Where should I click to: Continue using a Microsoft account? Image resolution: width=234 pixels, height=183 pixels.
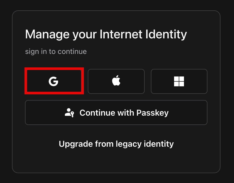pos(179,81)
